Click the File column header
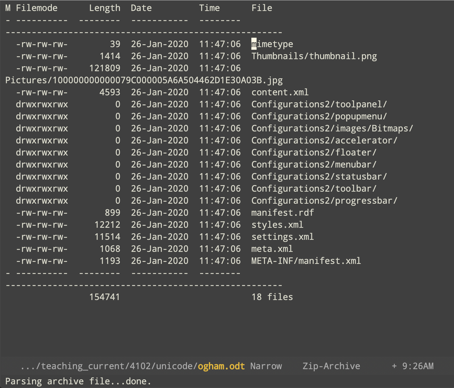Image resolution: width=454 pixels, height=388 pixels. tap(262, 8)
